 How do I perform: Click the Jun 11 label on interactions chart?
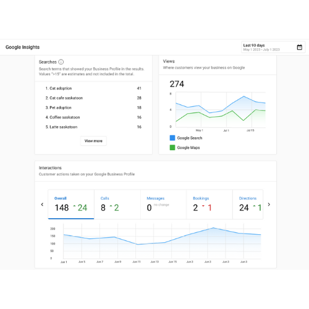(x=137, y=261)
